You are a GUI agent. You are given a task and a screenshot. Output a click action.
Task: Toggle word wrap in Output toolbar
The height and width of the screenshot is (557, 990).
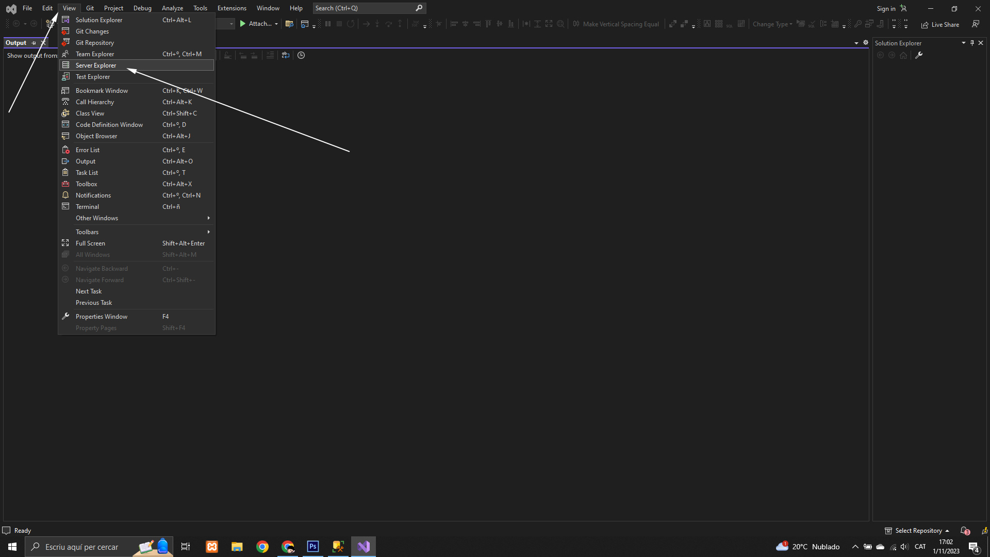coord(286,55)
